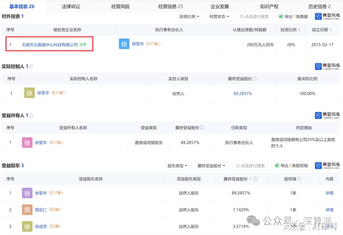This screenshot has width=343, height=235.
Task: Open 徐莹华 link in 执行事务合伙人 column
Action: (x=138, y=44)
